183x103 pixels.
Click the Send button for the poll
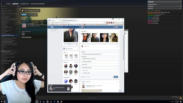point(116,77)
